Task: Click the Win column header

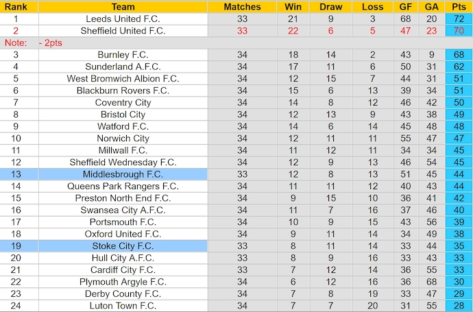Action: coord(292,7)
